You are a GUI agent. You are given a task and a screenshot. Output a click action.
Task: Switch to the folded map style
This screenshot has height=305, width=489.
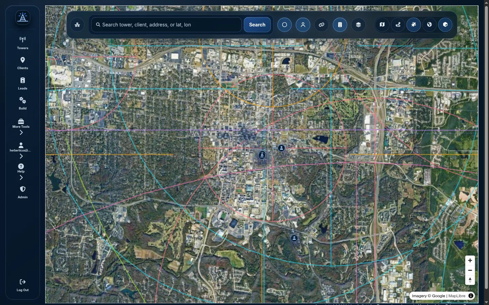[x=382, y=24]
